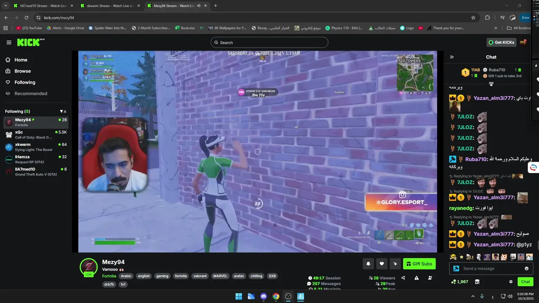This screenshot has height=303, width=539.
Task: Click the user icon next to report
Action: click(x=430, y=278)
